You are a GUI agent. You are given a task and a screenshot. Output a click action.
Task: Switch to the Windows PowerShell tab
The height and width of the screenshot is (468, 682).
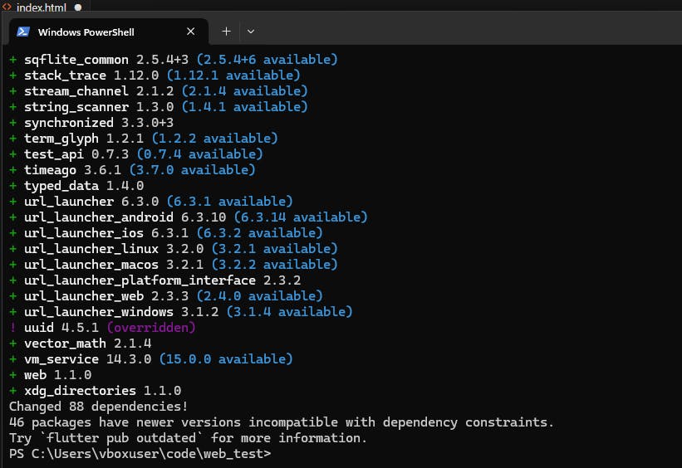(91, 32)
